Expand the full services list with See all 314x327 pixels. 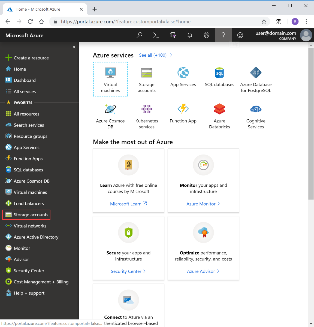pos(153,55)
